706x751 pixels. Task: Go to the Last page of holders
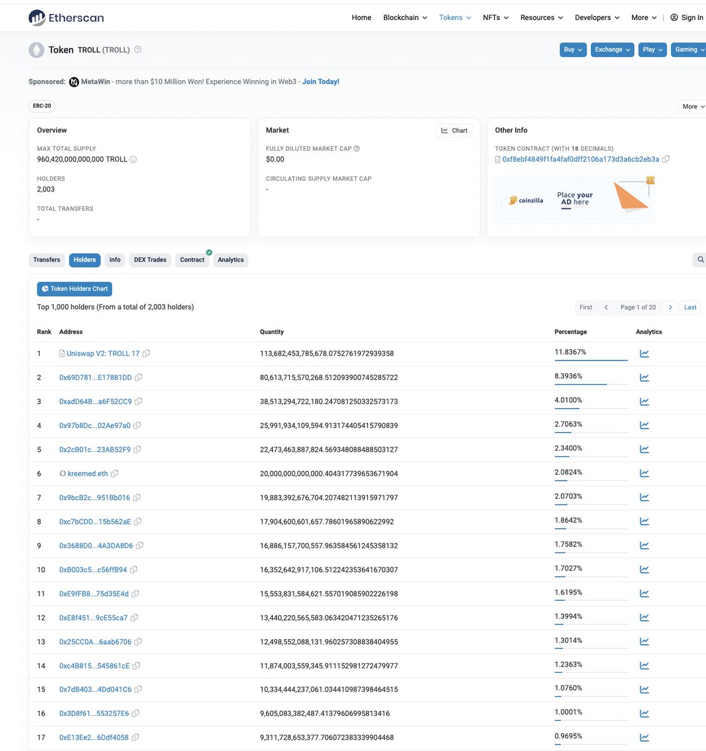pyautogui.click(x=690, y=307)
